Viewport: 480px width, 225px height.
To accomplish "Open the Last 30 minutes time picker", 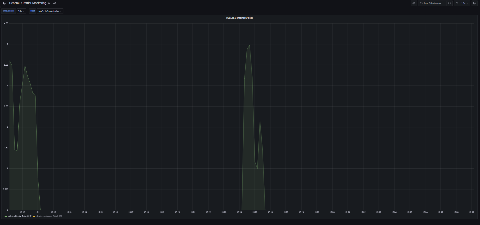I will 432,3.
